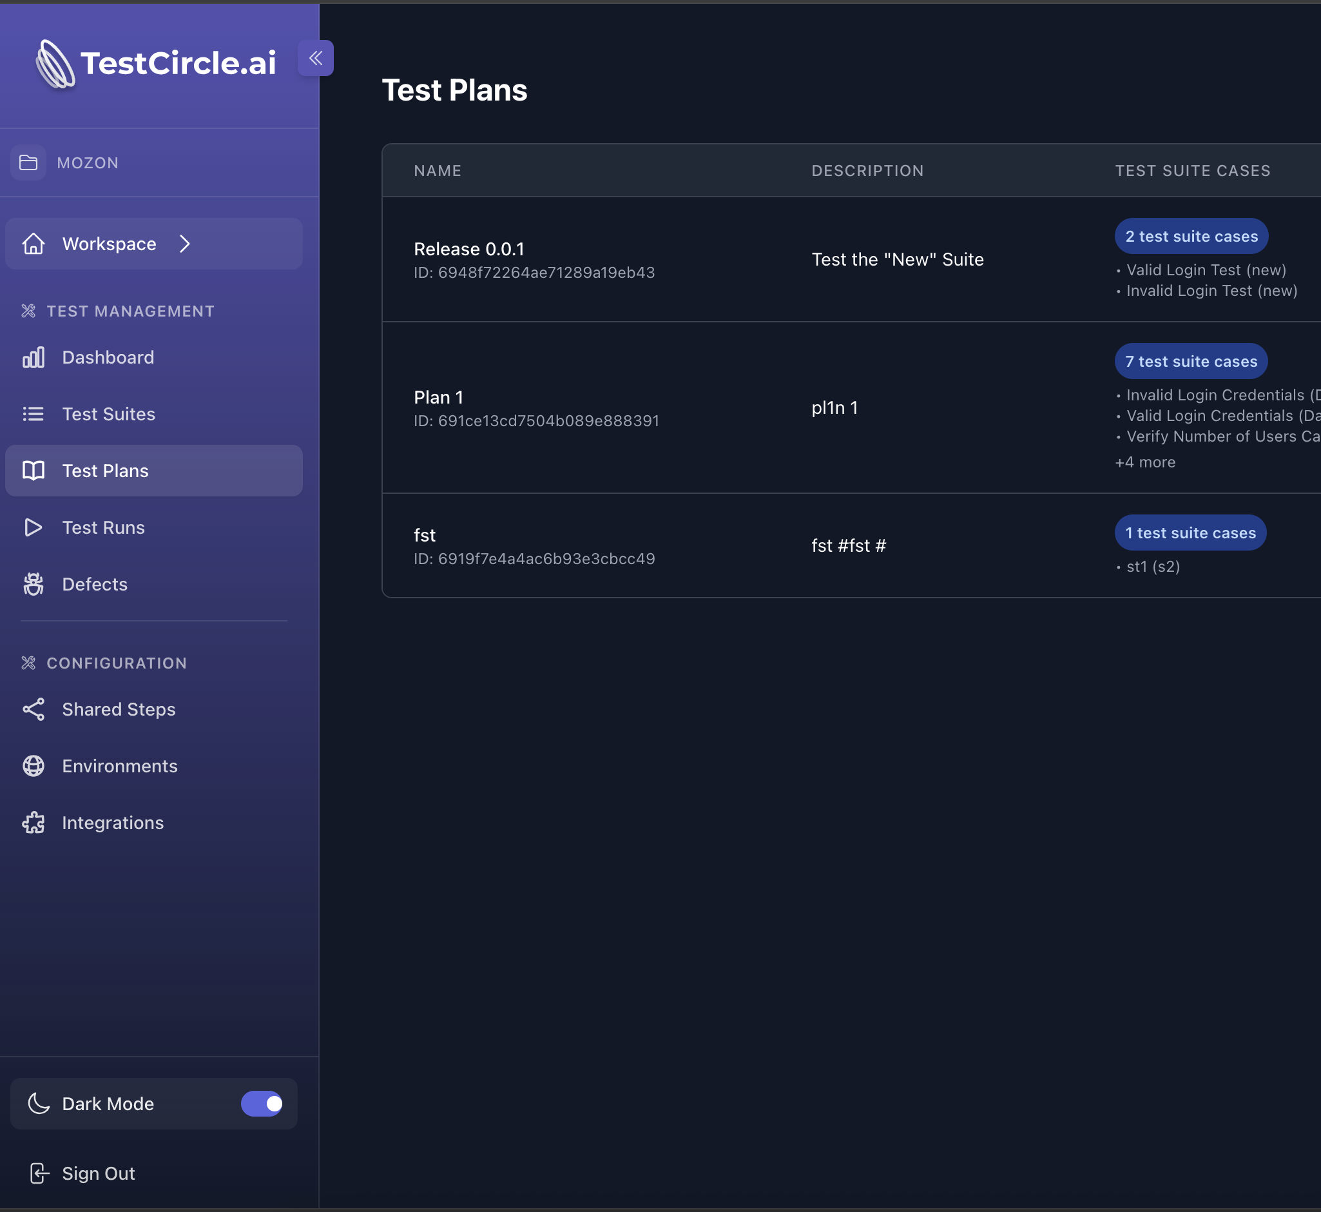This screenshot has width=1321, height=1212.
Task: Open Shared Steps via the share icon
Action: click(x=34, y=709)
